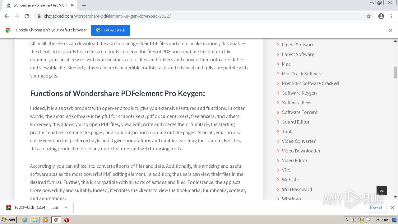Viewport: 398px width, 224px height.
Task: Open the Video Converter category
Action: 298,141
